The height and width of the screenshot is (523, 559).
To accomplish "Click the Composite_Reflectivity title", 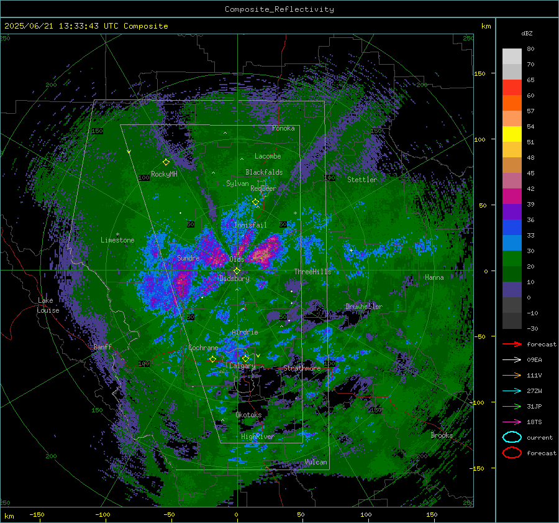I will (279, 9).
